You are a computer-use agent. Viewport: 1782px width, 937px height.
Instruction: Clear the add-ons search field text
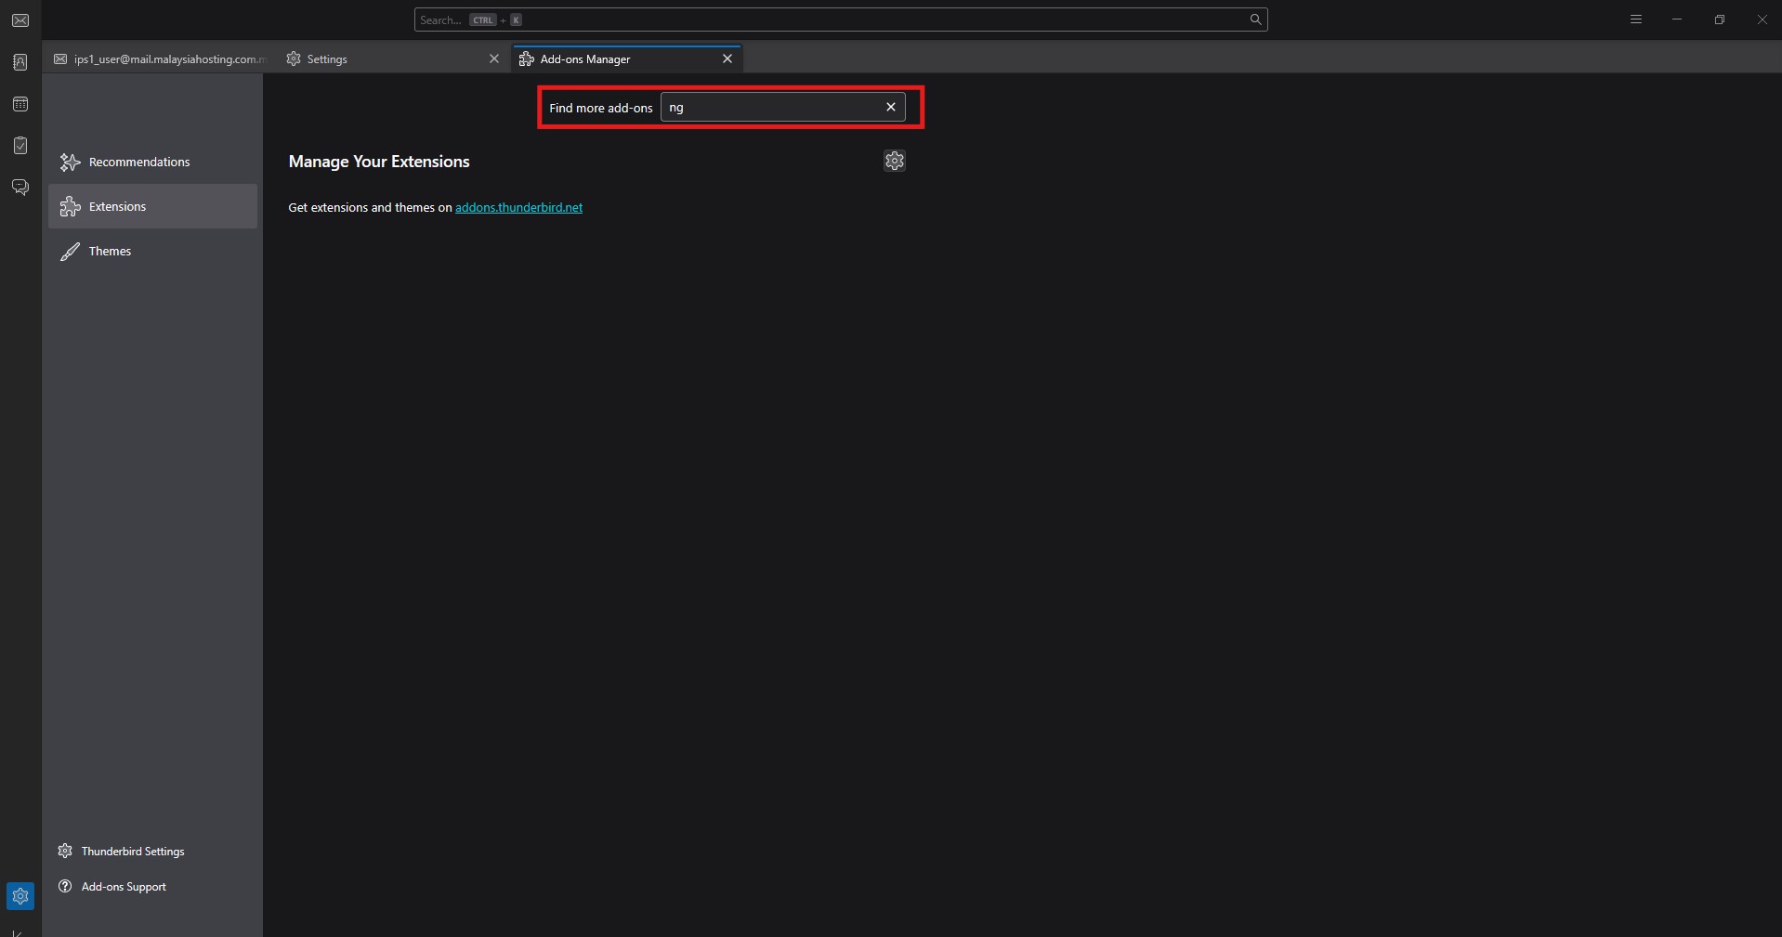point(890,107)
